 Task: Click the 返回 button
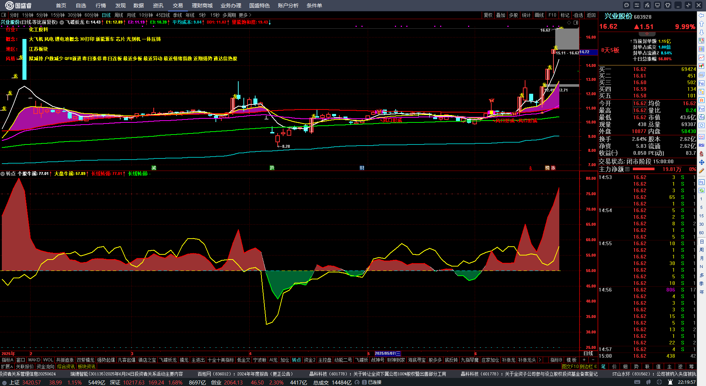(x=591, y=15)
